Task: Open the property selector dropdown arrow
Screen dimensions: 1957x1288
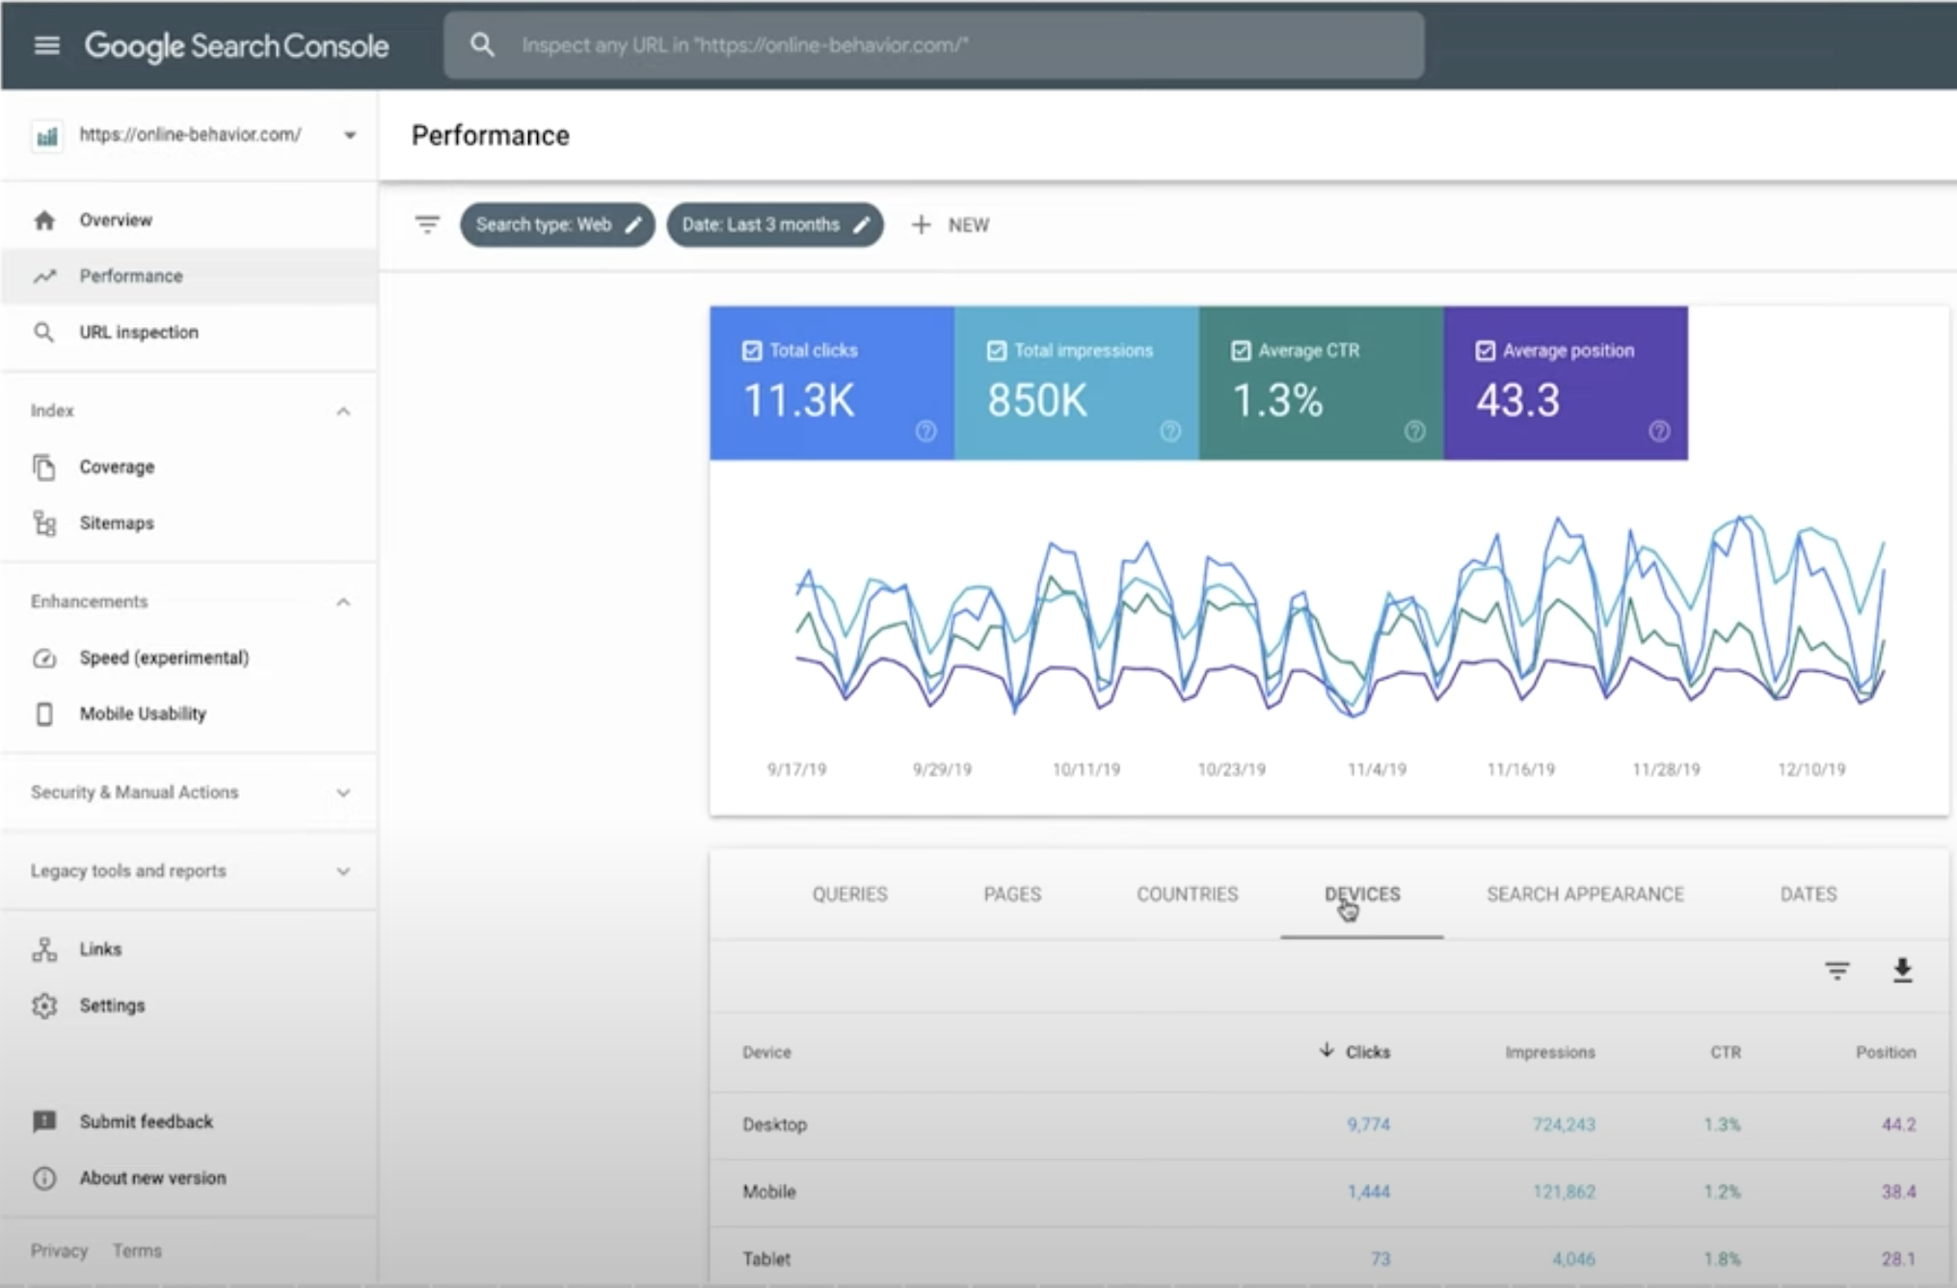Action: point(350,135)
